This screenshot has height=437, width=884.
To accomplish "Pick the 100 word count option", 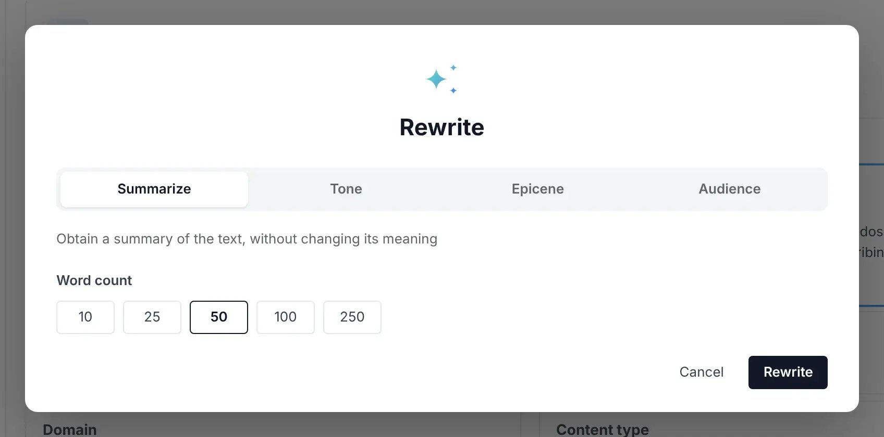I will tap(286, 317).
